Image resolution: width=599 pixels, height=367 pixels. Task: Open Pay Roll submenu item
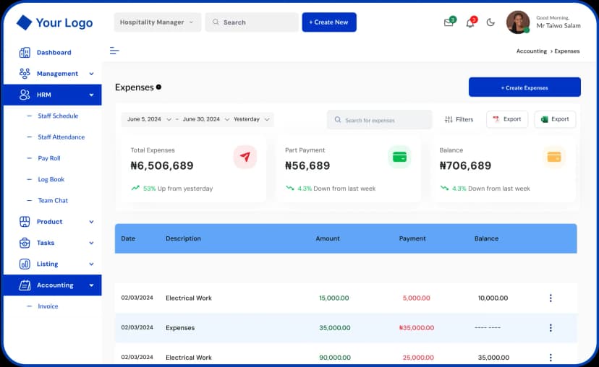49,158
